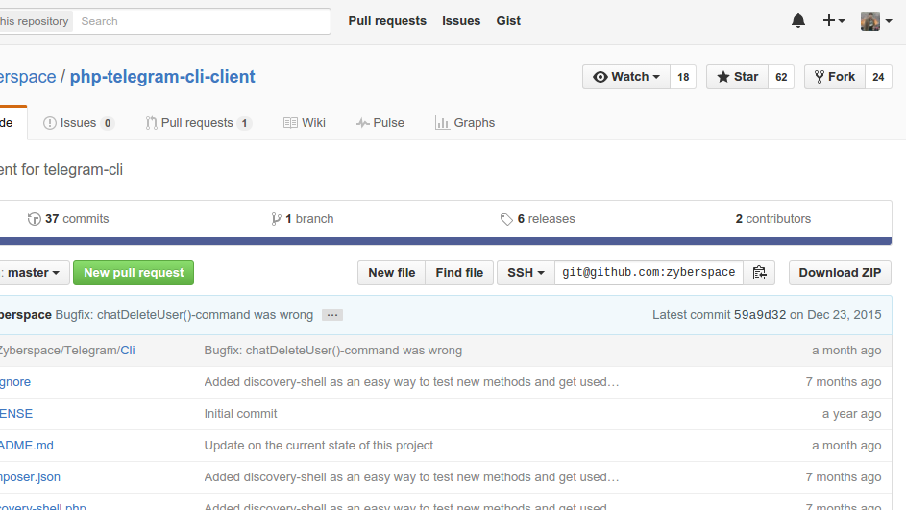Switch to the Pull requests tab
Image resolution: width=906 pixels, height=510 pixels.
tap(198, 122)
